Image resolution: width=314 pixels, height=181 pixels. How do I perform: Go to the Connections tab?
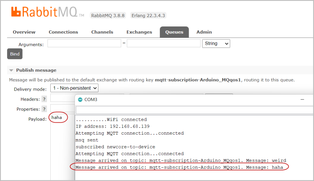pyautogui.click(x=63, y=32)
